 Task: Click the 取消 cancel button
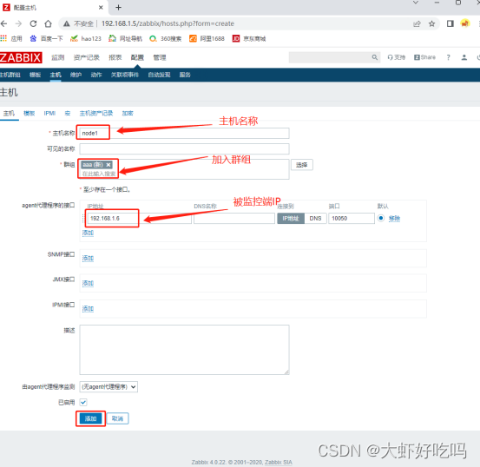point(117,418)
